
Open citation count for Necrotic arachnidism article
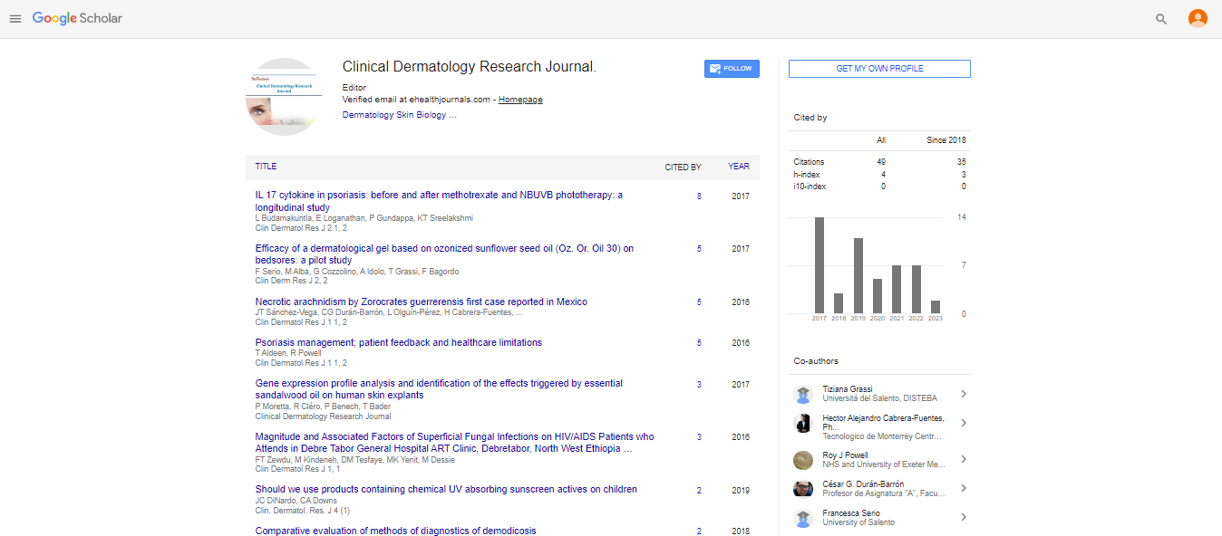pos(699,302)
